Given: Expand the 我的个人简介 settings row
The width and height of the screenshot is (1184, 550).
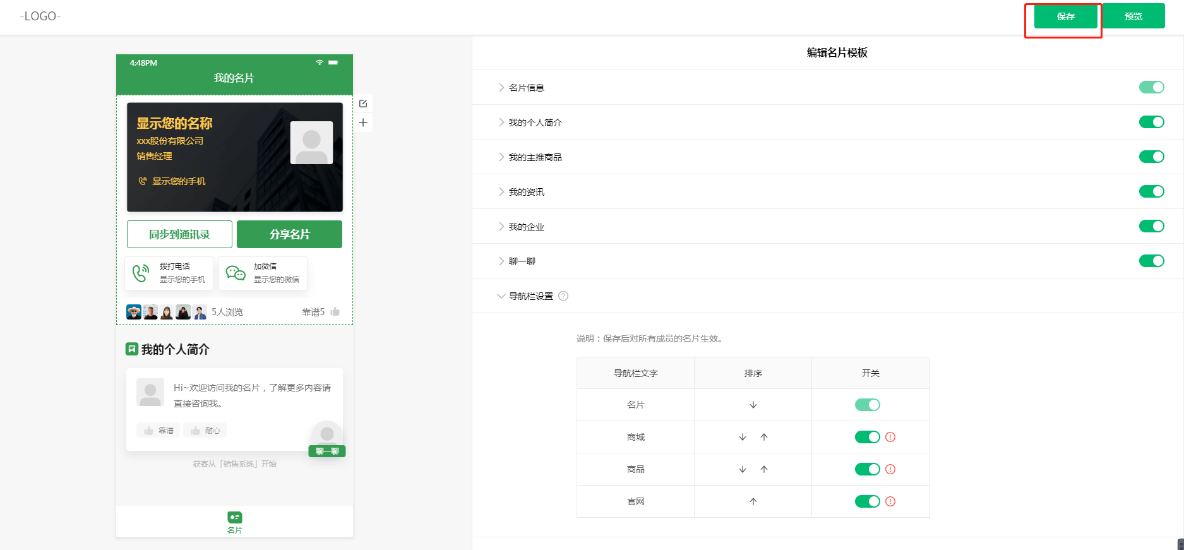Looking at the screenshot, I should point(501,122).
